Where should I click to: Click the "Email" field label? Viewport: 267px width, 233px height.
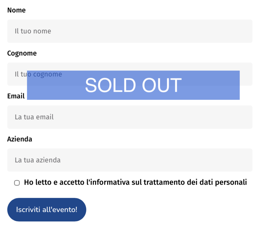click(x=16, y=96)
